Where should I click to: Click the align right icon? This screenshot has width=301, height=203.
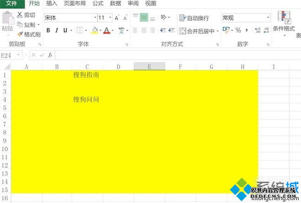pyautogui.click(x=153, y=30)
